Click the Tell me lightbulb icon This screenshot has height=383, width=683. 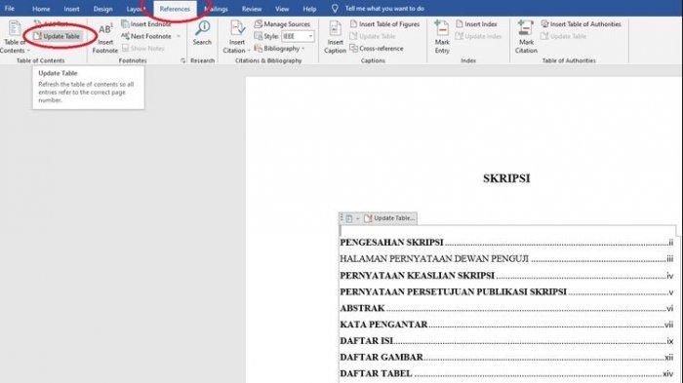pyautogui.click(x=335, y=8)
